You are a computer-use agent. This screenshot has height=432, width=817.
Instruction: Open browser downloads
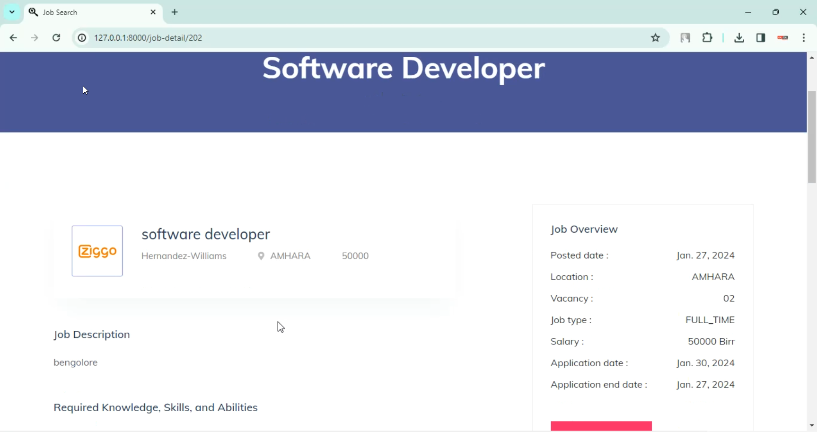click(x=739, y=38)
